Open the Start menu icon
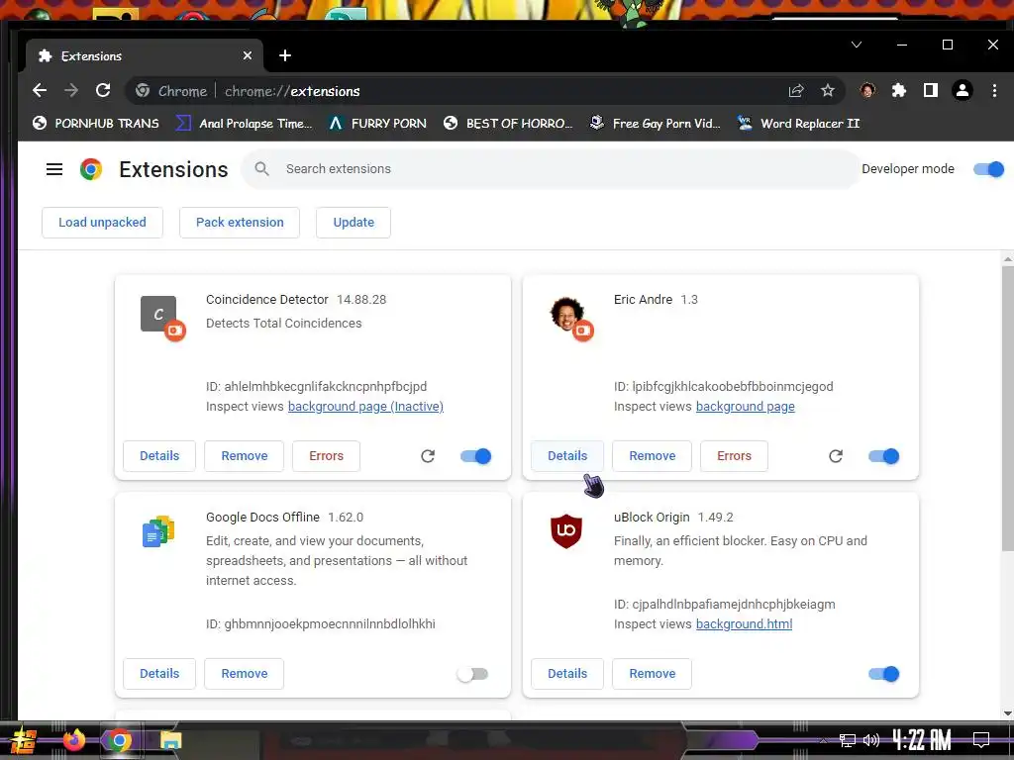The width and height of the screenshot is (1014, 760). tap(24, 740)
